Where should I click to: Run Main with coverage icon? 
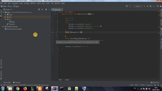tap(151, 6)
